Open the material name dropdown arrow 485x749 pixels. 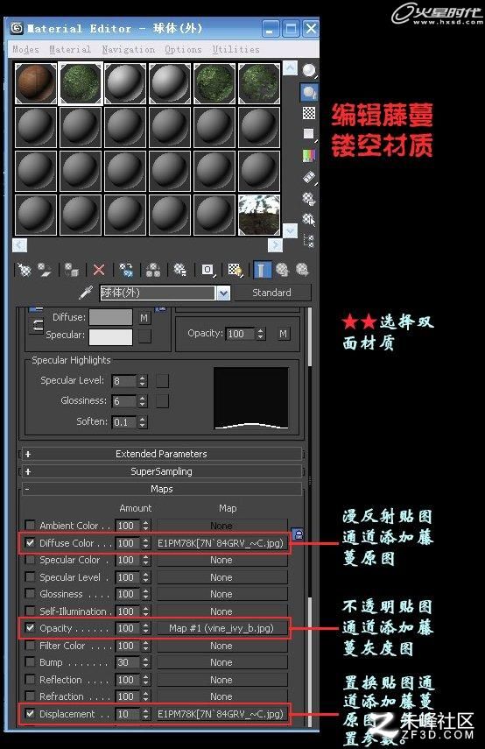pos(223,293)
